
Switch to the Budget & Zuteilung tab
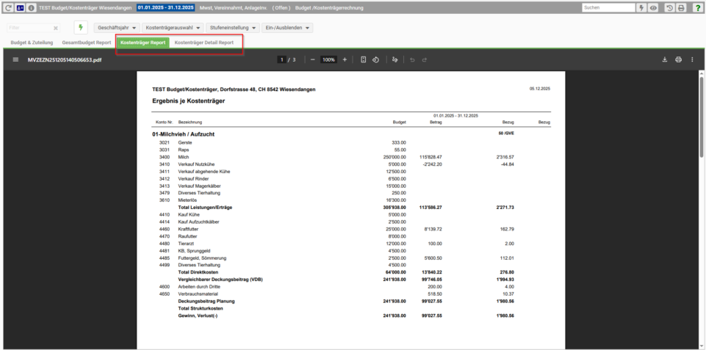[31, 43]
